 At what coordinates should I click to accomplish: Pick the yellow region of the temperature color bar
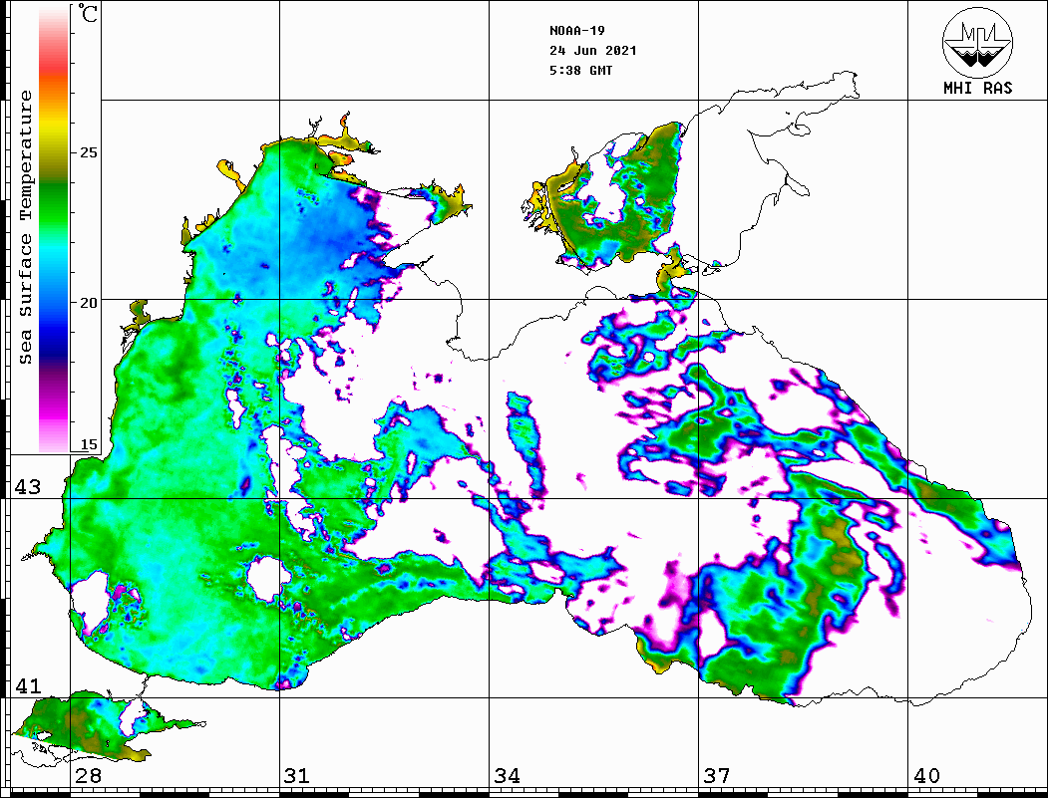54,127
